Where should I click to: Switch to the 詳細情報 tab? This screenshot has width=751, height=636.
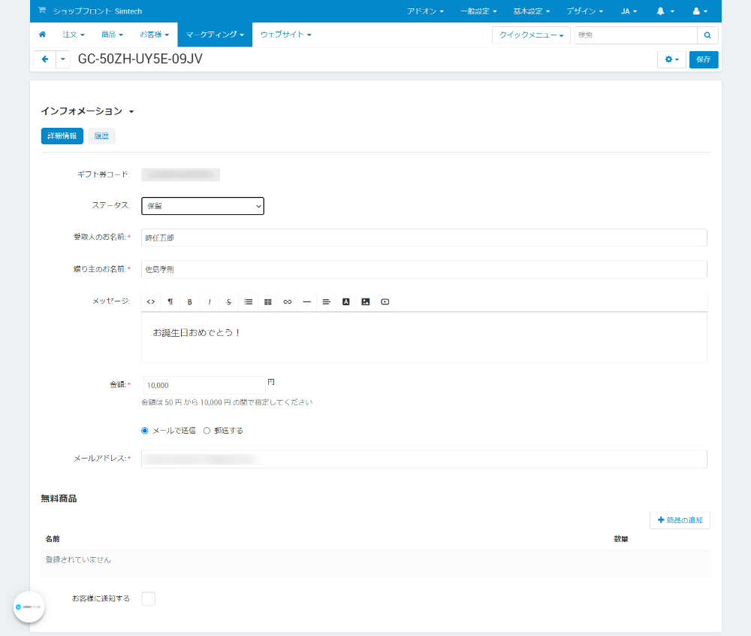click(x=62, y=136)
